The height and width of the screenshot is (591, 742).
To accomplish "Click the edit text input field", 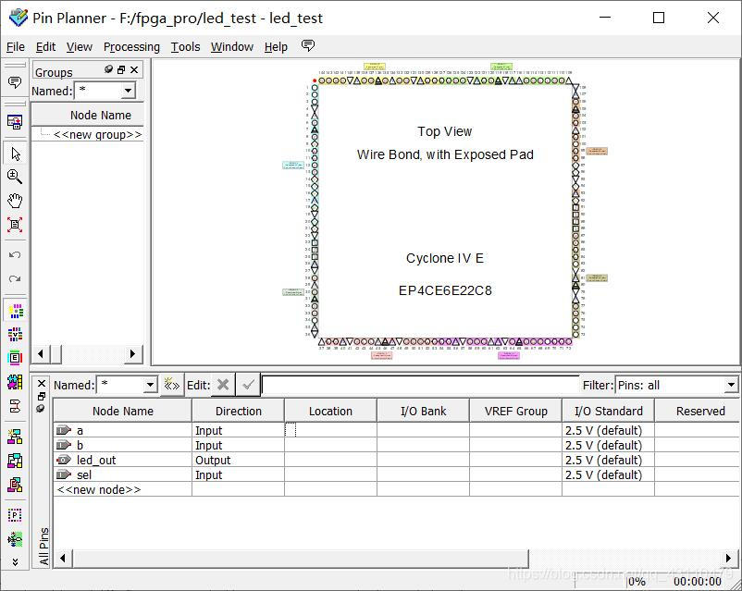I will [x=420, y=385].
